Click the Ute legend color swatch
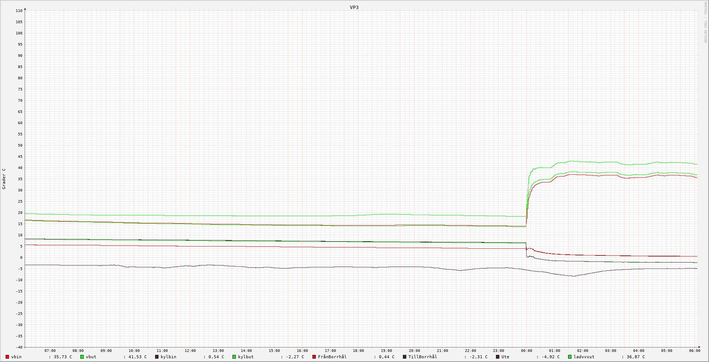 497,357
